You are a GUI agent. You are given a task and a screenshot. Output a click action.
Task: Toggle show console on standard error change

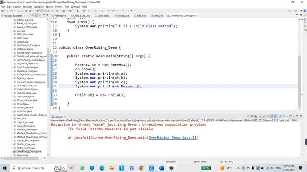(x=275, y=116)
